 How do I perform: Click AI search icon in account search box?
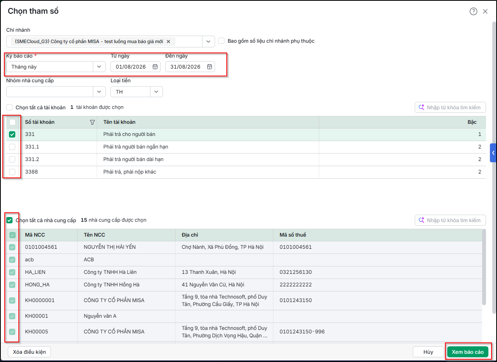click(421, 107)
